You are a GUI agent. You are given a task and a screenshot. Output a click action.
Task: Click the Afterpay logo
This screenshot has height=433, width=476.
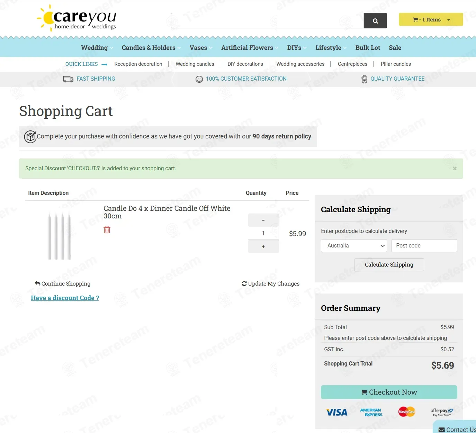coord(442,412)
